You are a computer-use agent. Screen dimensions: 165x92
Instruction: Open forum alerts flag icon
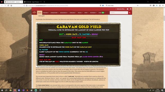(131, 9)
